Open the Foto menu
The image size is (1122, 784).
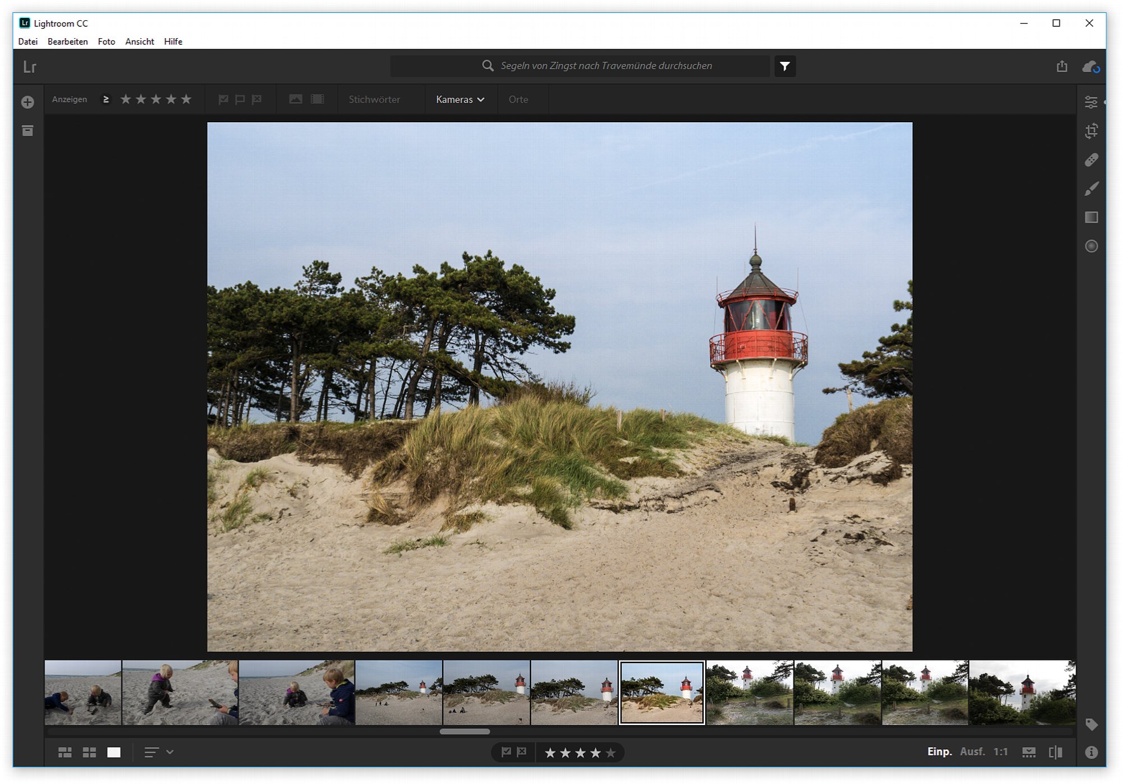tap(106, 42)
